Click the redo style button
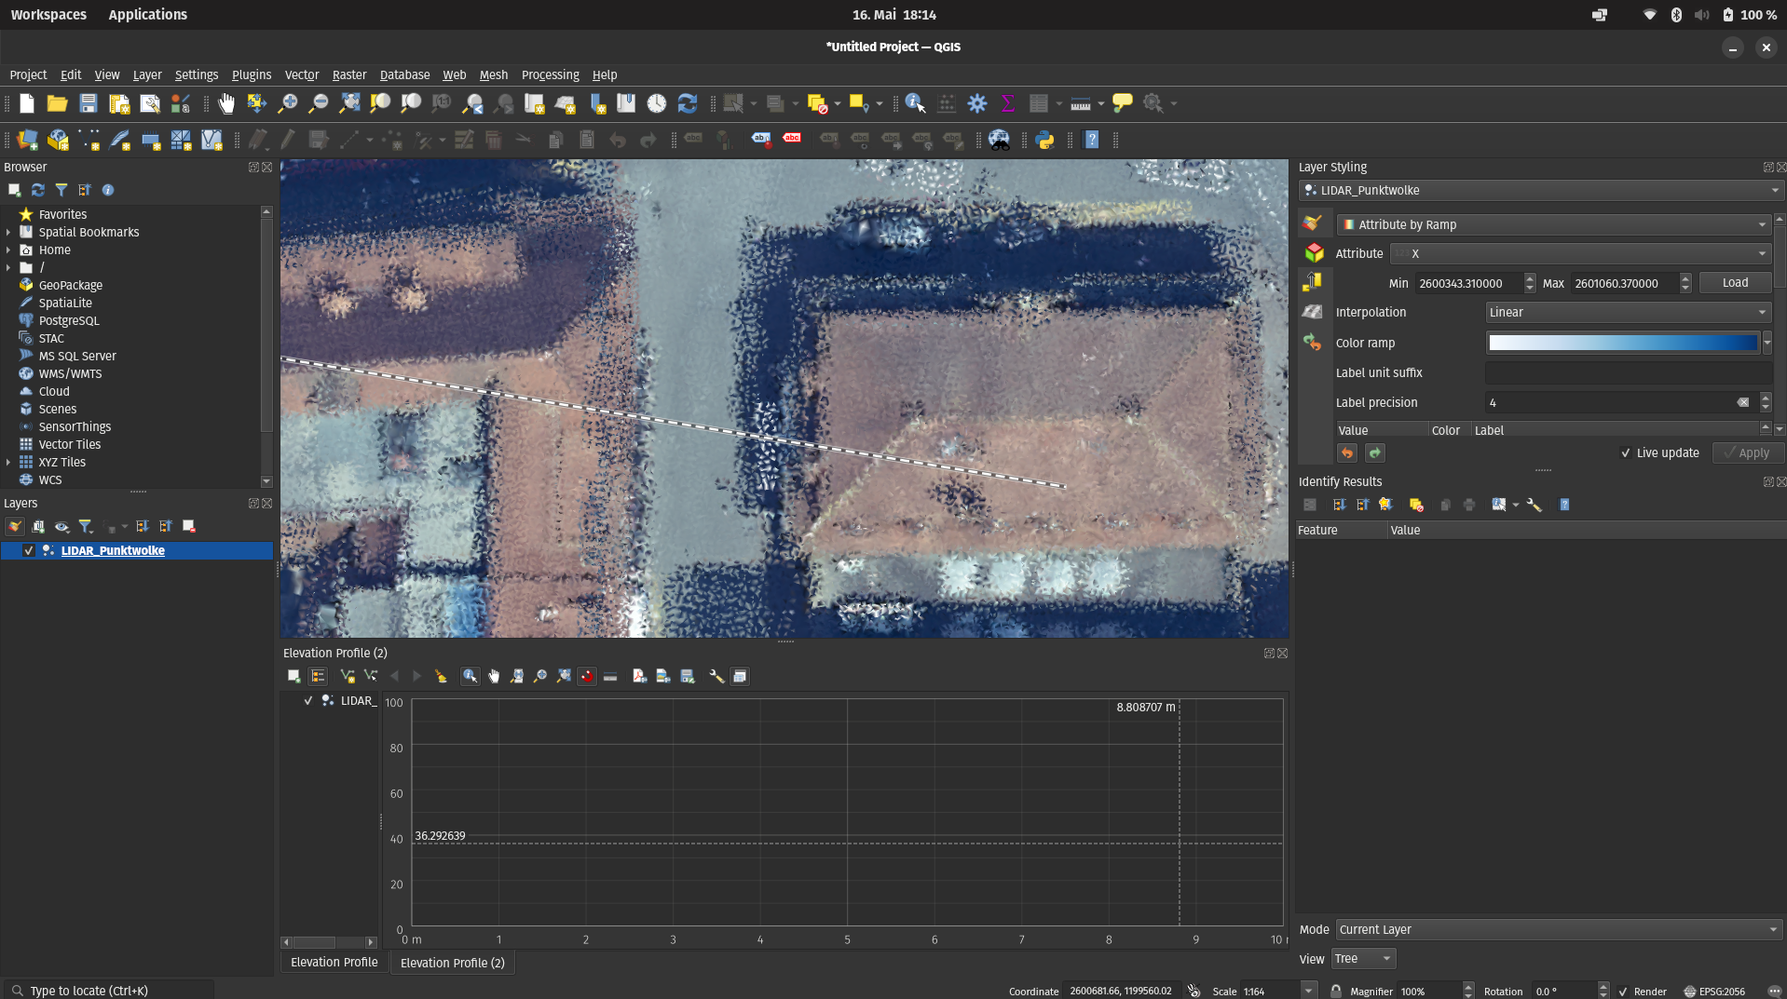 click(x=1374, y=452)
